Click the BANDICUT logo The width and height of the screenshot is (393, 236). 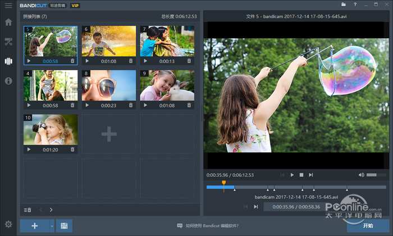pyautogui.click(x=33, y=6)
